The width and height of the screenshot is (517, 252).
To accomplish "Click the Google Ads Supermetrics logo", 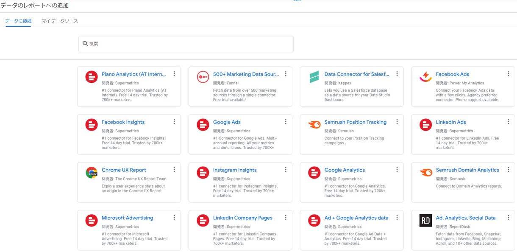I will (203, 125).
